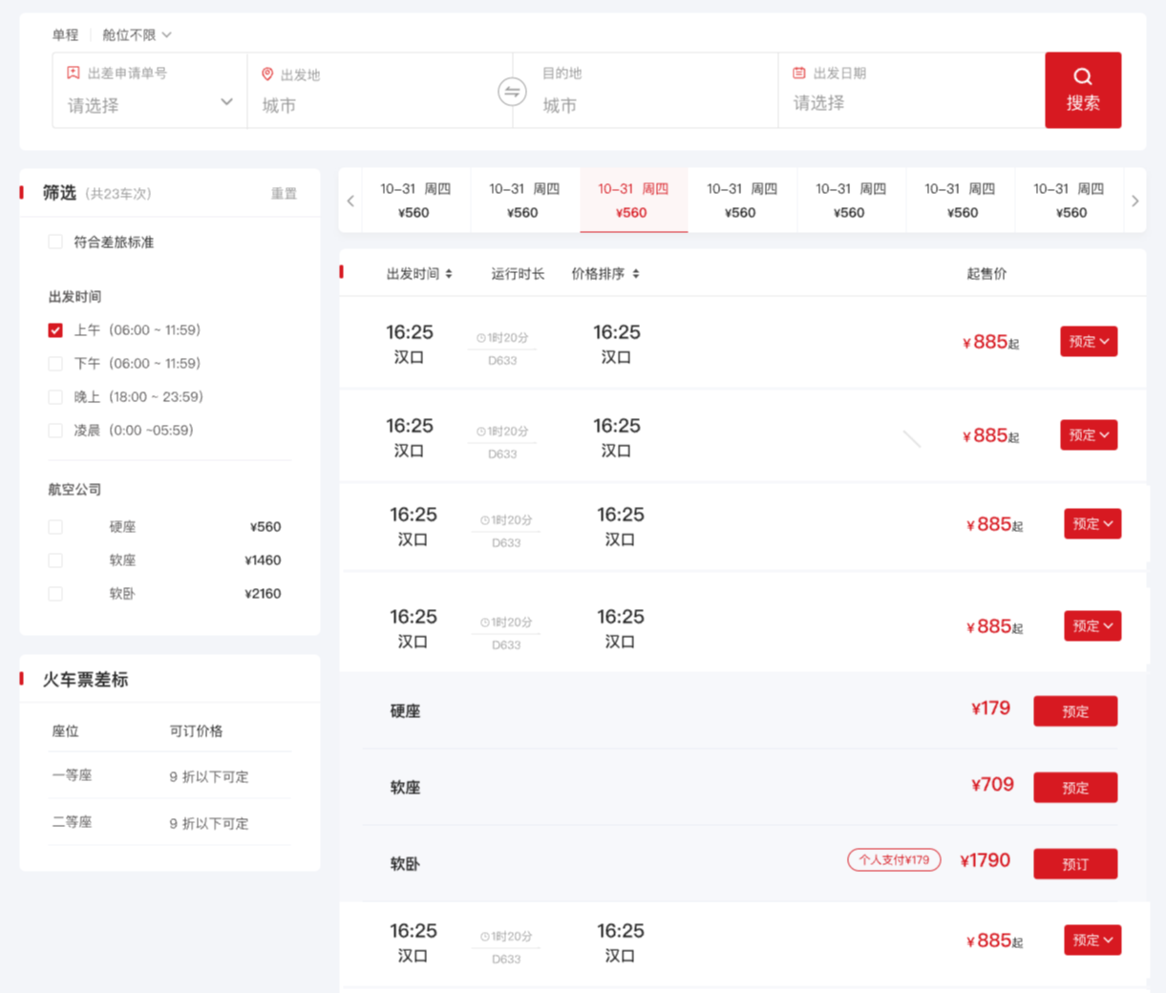Expand 预定 dropdown for first train row
This screenshot has width=1166, height=993.
pyautogui.click(x=1089, y=342)
